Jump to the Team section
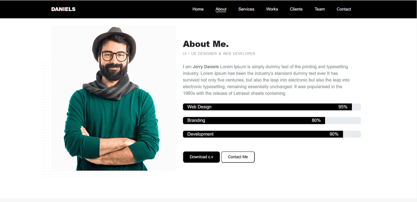This screenshot has width=417, height=202. [x=319, y=9]
